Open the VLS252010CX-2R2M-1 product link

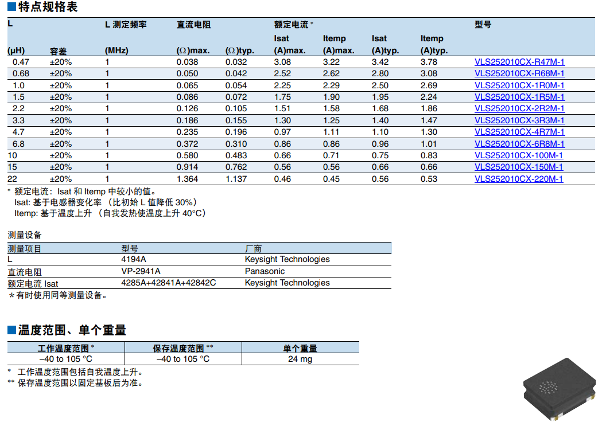tap(519, 108)
